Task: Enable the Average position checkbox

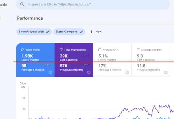Action: coord(138,50)
